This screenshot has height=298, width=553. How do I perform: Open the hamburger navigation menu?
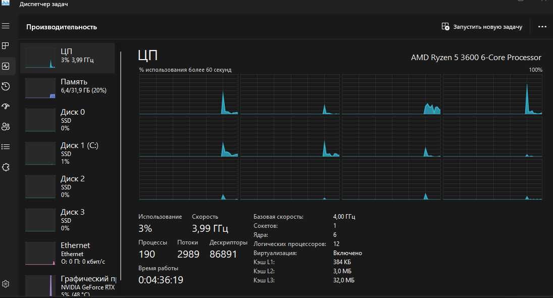(6, 26)
